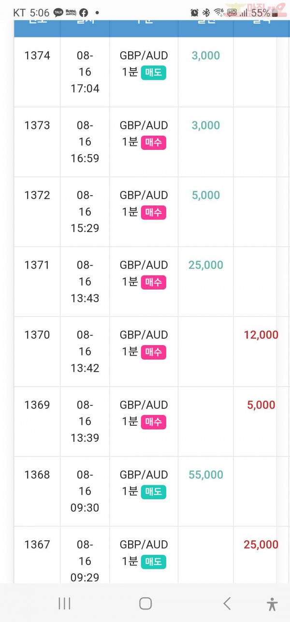Tap the 매도 badge in row 1374
290x622 pixels.
[x=154, y=73]
